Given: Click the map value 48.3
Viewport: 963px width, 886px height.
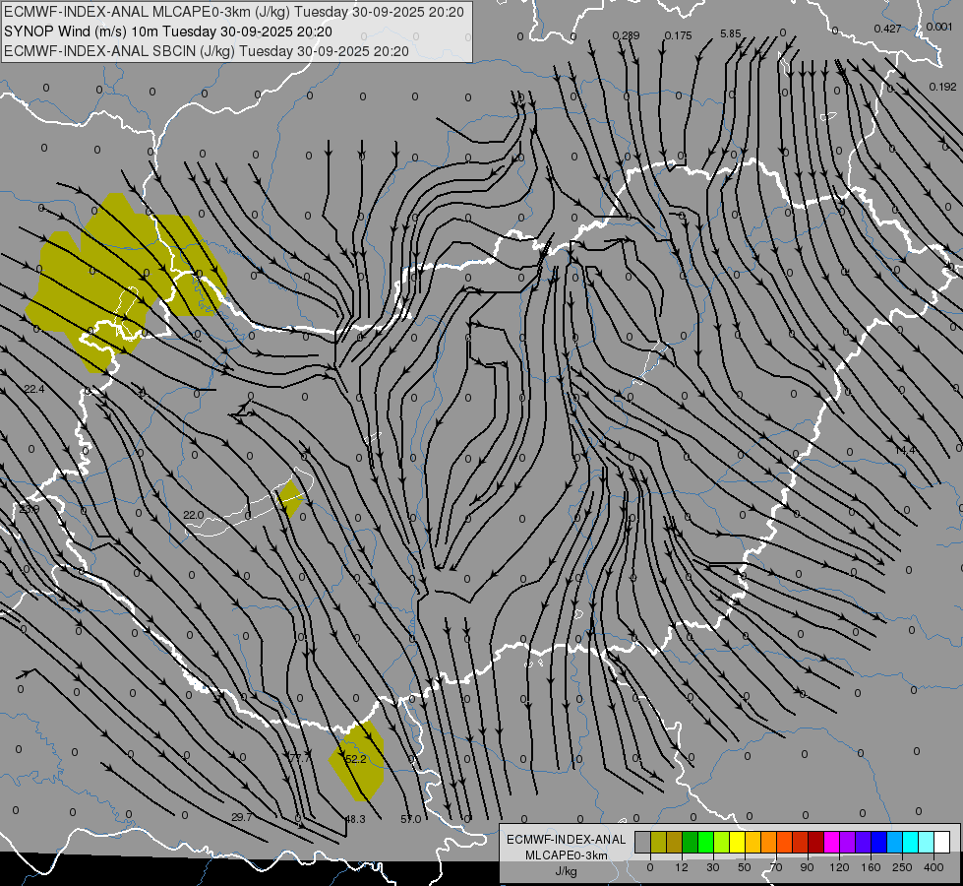Looking at the screenshot, I should pos(355,819).
